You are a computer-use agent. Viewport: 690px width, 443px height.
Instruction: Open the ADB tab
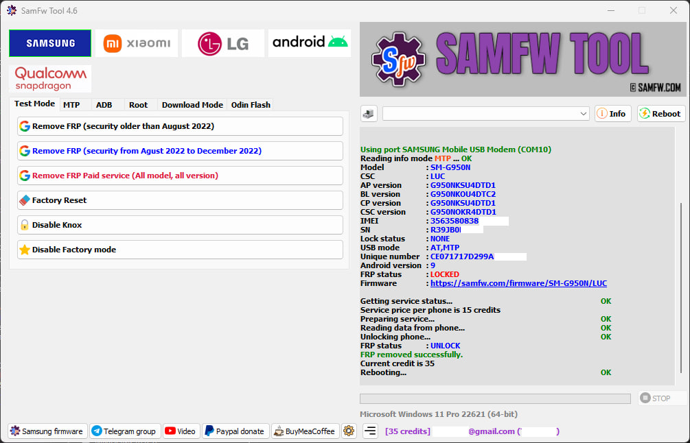coord(104,105)
